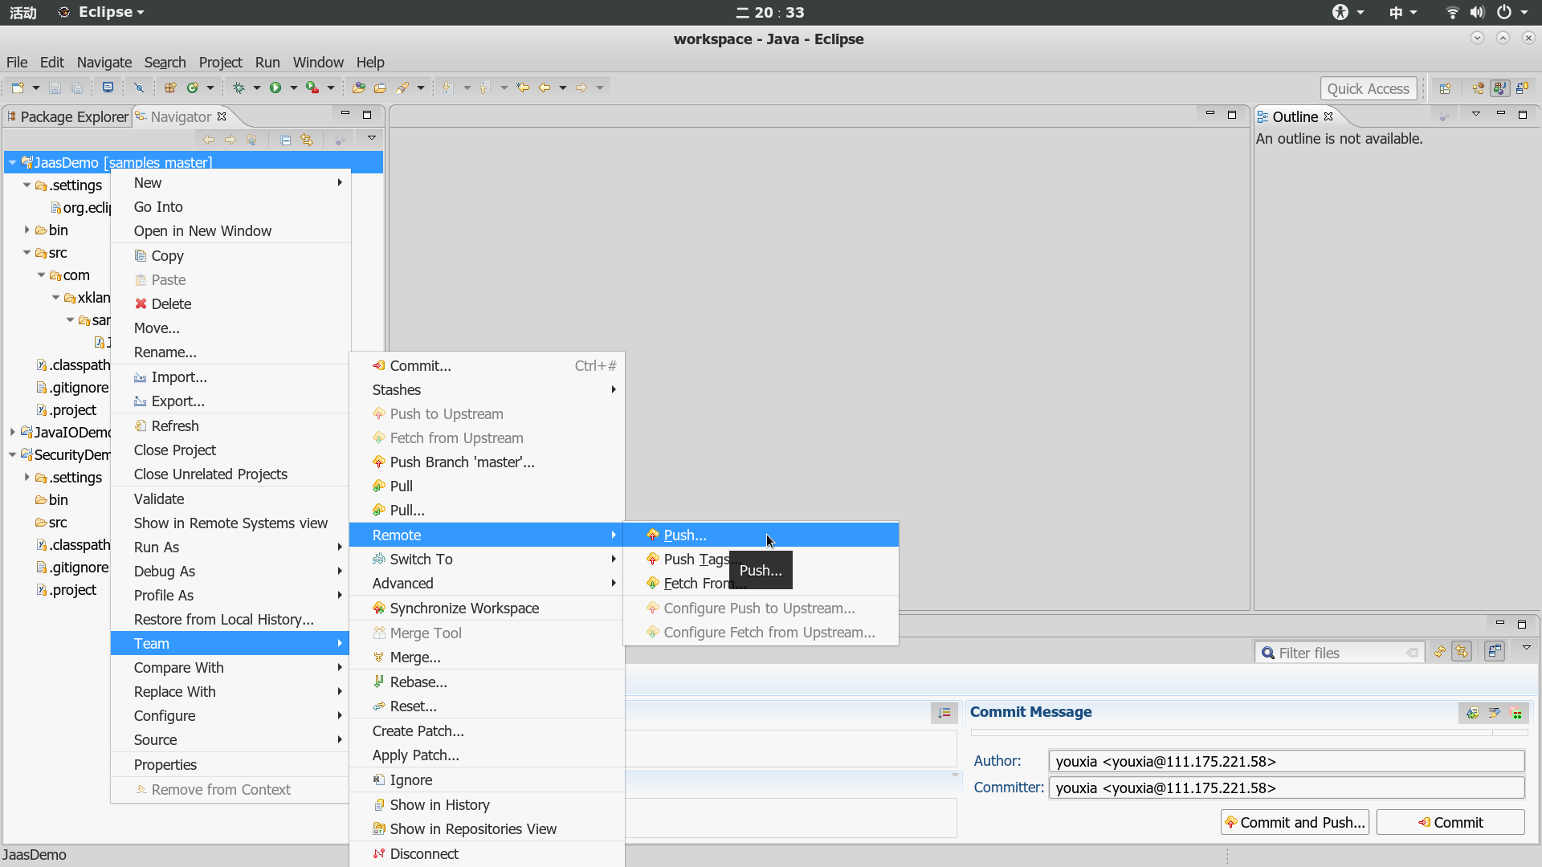This screenshot has height=867, width=1542.
Task: Click the Author text field
Action: coord(1287,761)
